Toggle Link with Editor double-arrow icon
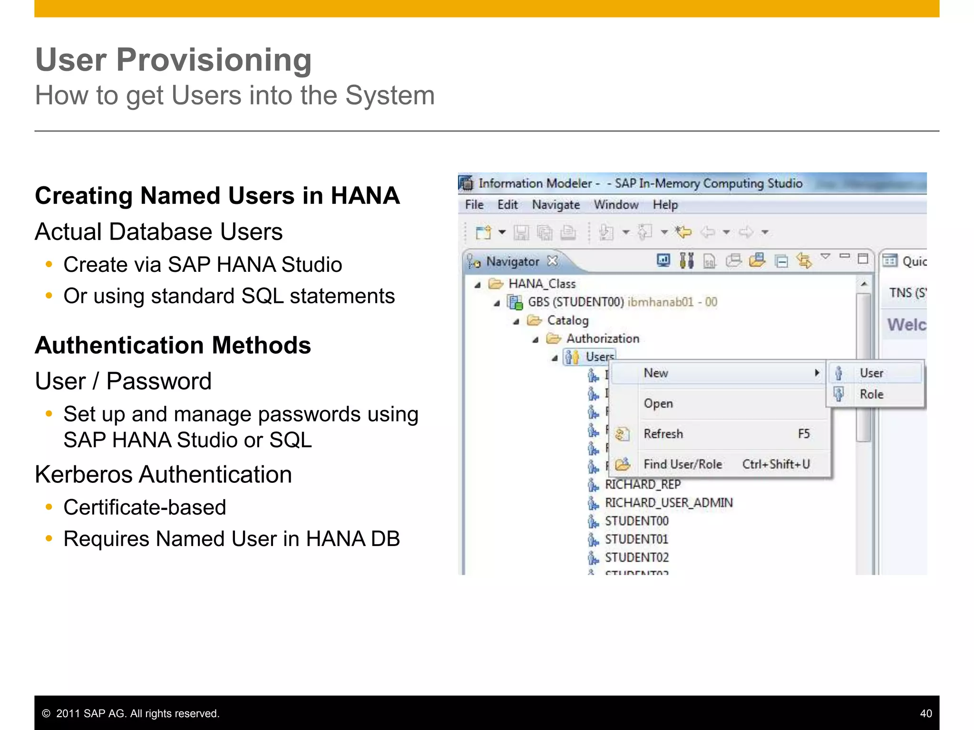This screenshot has height=730, width=974. (804, 260)
